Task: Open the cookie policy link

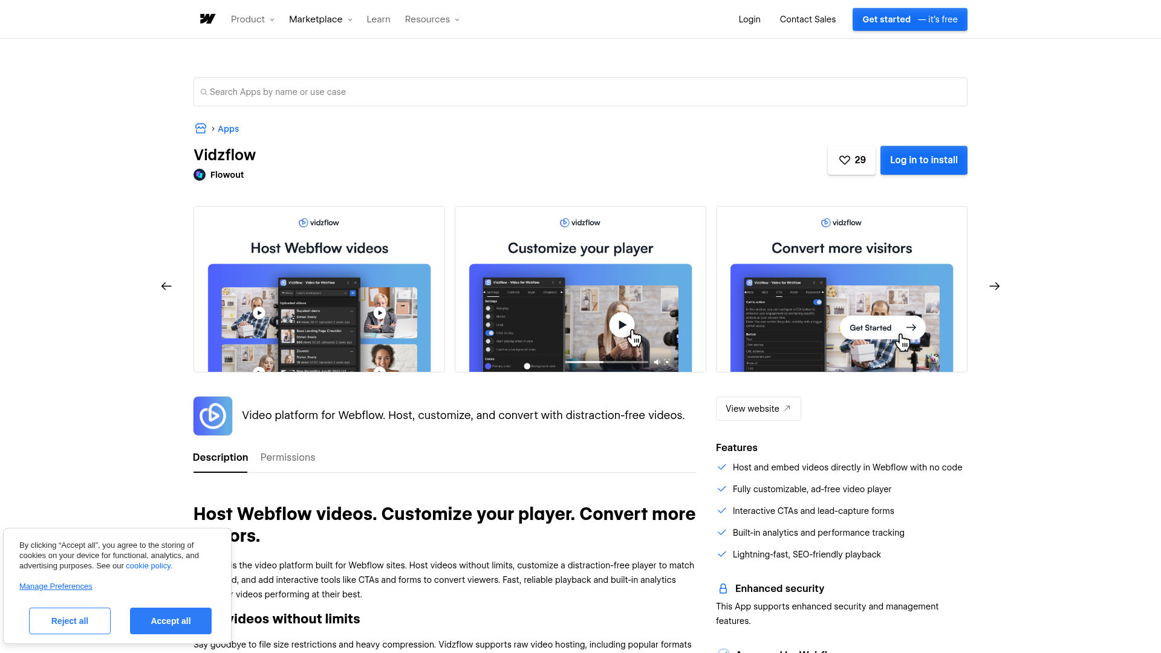Action: point(149,566)
